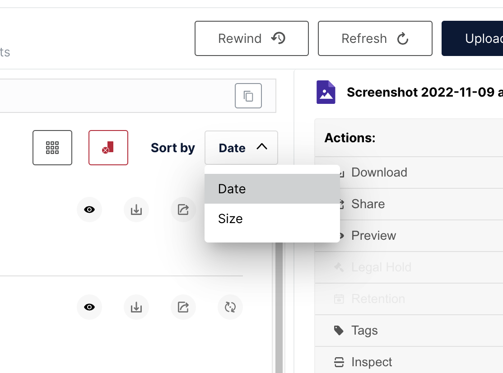Click the Upload button
The width and height of the screenshot is (503, 373).
click(472, 38)
